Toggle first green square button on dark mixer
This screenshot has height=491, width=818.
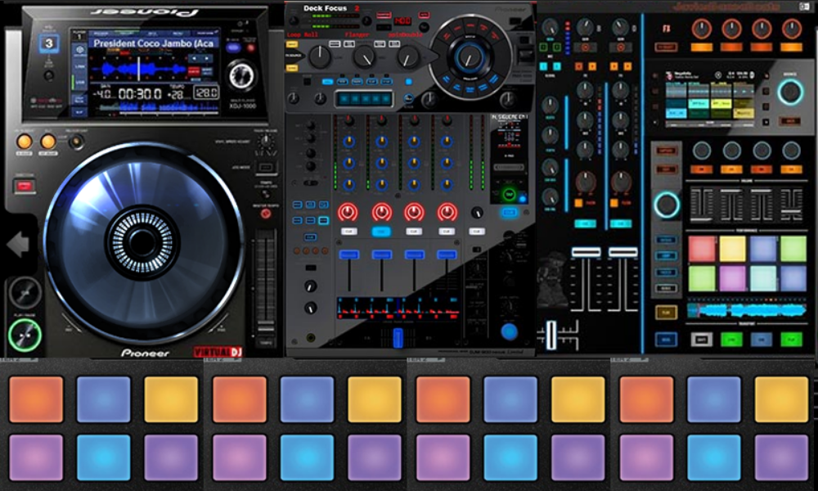[x=543, y=47]
